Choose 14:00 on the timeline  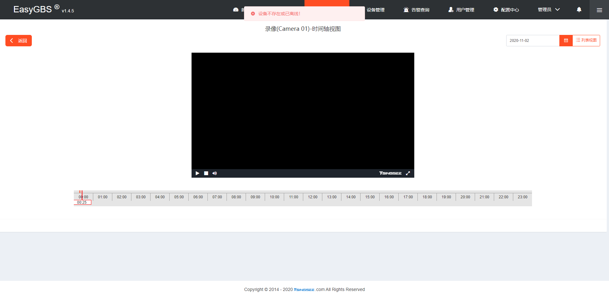point(351,197)
